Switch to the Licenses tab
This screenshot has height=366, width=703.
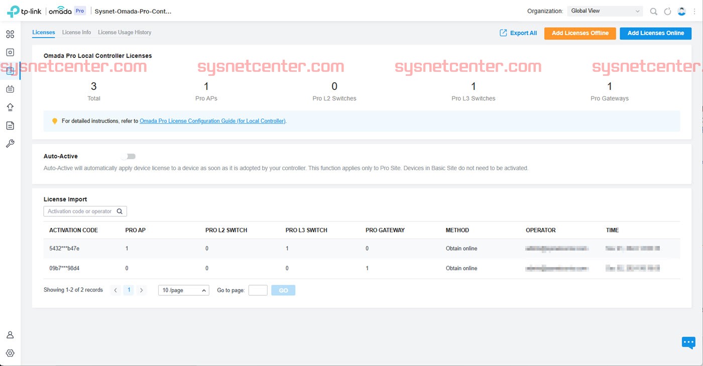(x=44, y=32)
